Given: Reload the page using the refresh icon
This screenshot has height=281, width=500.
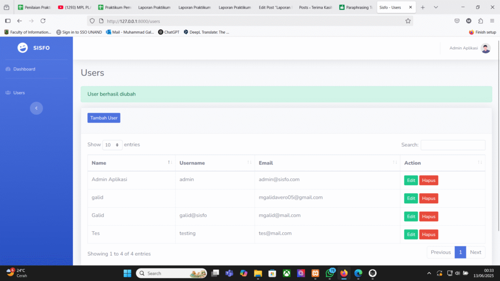Looking at the screenshot, I should (x=43, y=21).
